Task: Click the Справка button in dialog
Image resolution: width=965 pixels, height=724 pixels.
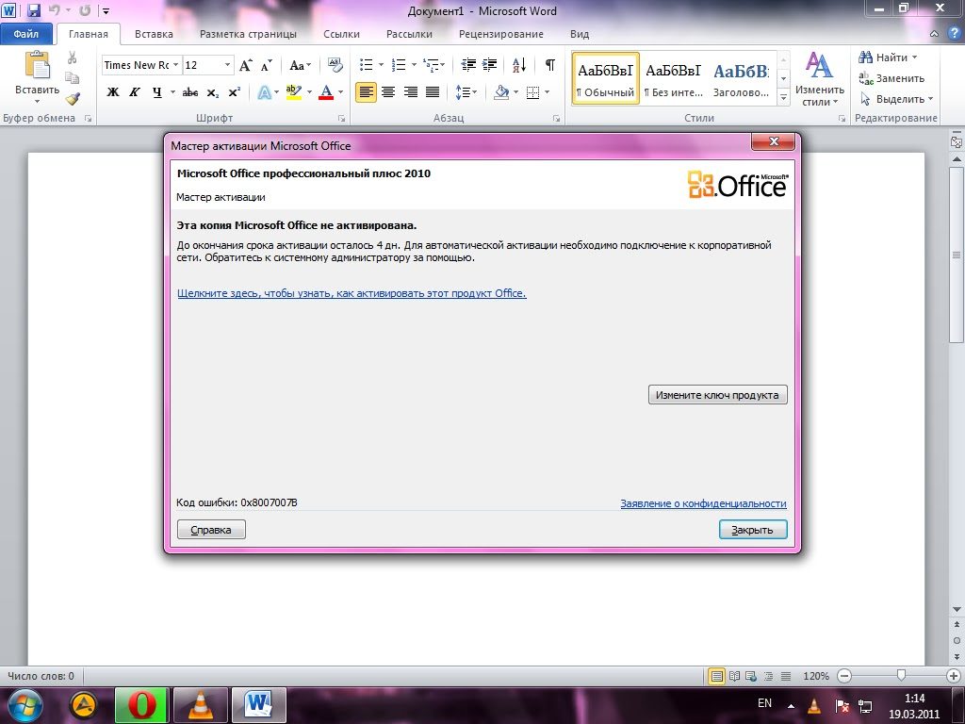Action: click(x=211, y=530)
